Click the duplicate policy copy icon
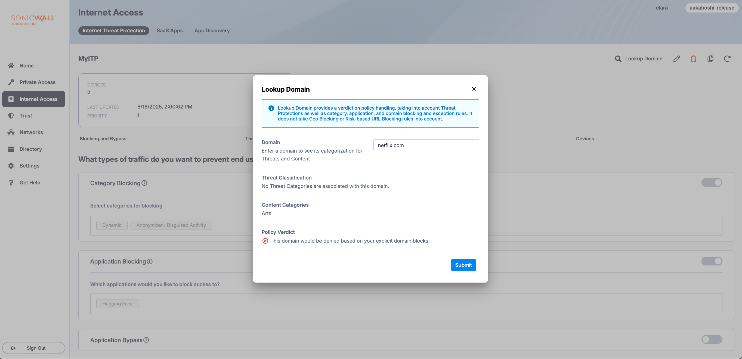 click(710, 59)
